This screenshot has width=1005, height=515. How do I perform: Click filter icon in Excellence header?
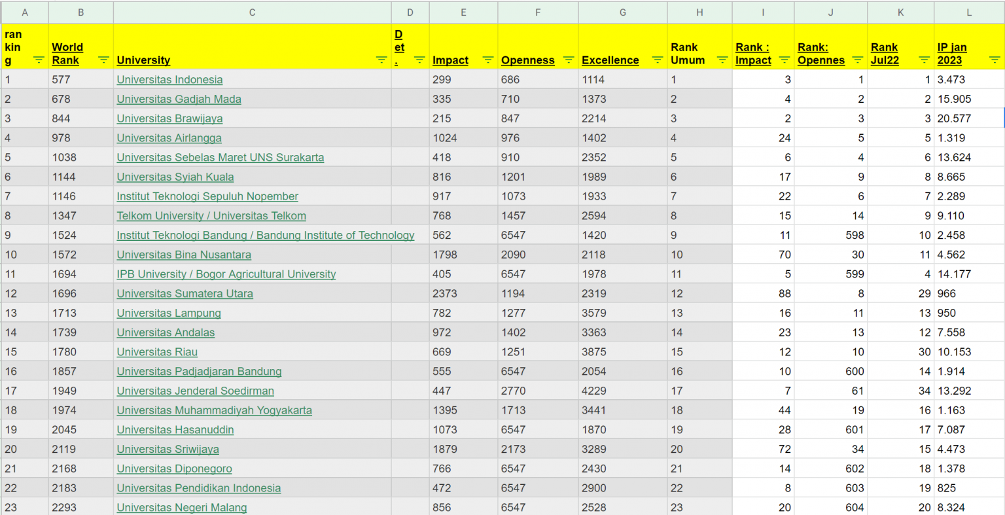point(658,60)
